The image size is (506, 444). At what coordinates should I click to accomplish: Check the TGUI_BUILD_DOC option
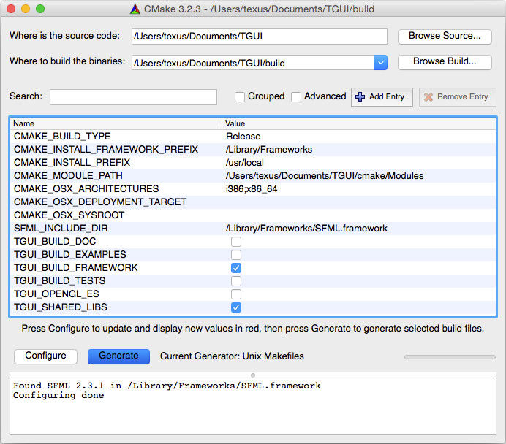pyautogui.click(x=236, y=242)
